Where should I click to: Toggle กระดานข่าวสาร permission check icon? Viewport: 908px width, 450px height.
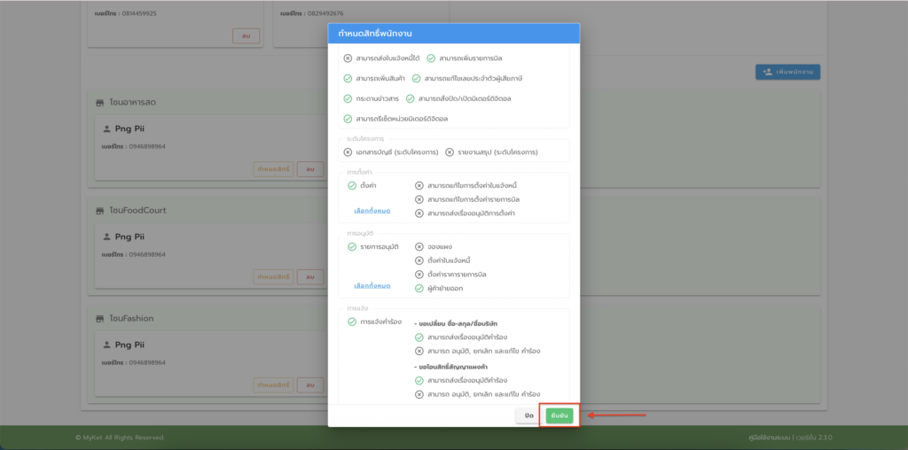348,98
